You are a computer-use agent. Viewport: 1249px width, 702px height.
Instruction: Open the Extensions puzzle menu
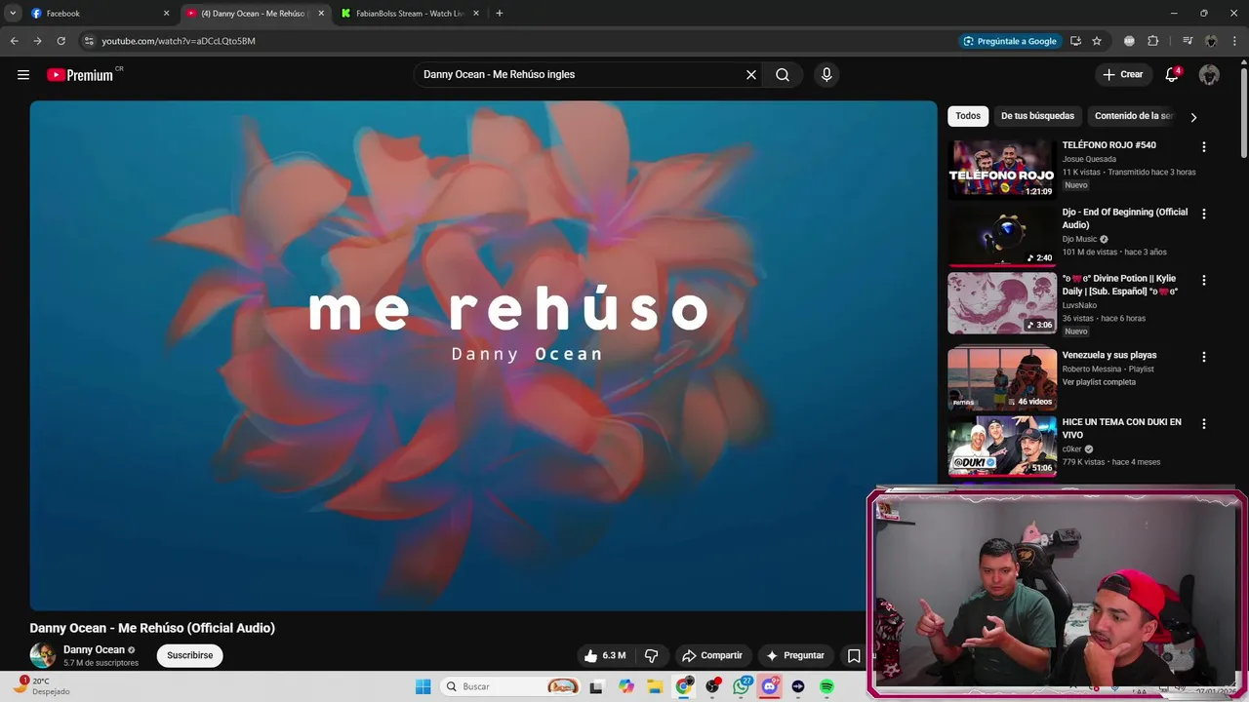tap(1152, 41)
